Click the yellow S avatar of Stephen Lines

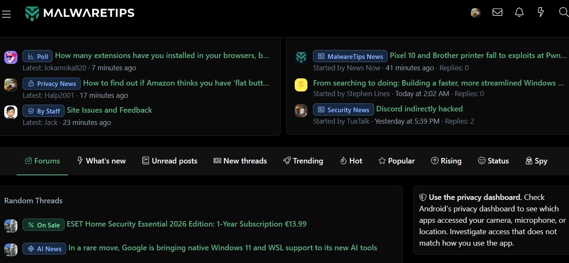click(301, 85)
